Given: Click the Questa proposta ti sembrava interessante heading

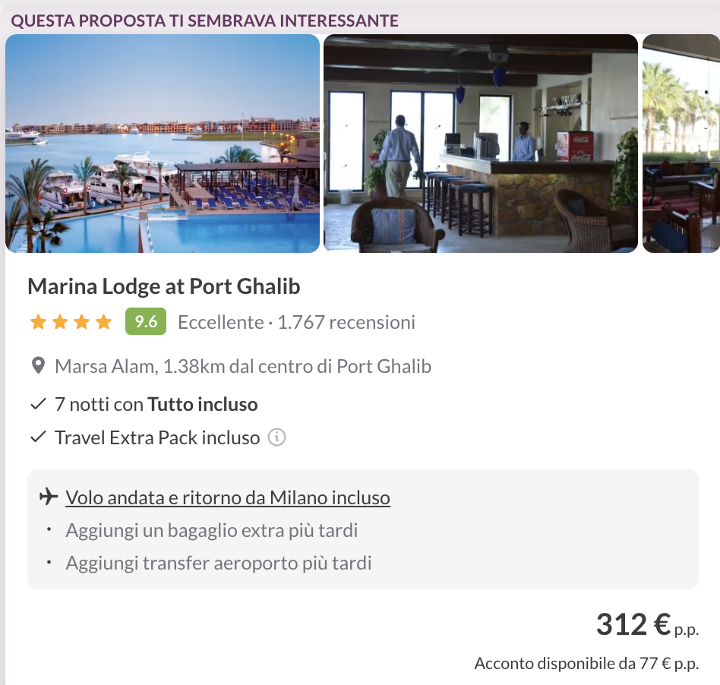Looking at the screenshot, I should [205, 21].
